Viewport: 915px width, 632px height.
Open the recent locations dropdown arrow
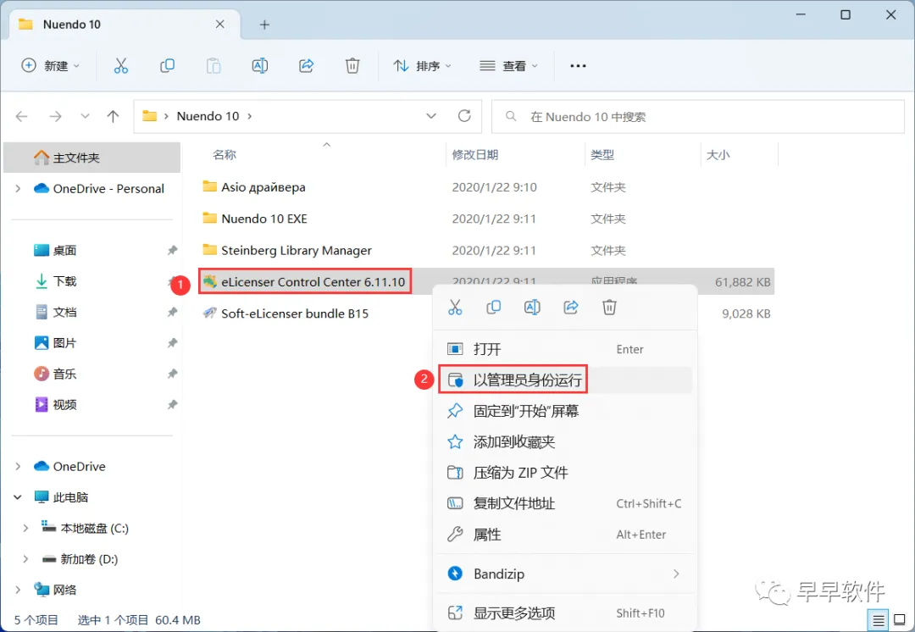[86, 116]
